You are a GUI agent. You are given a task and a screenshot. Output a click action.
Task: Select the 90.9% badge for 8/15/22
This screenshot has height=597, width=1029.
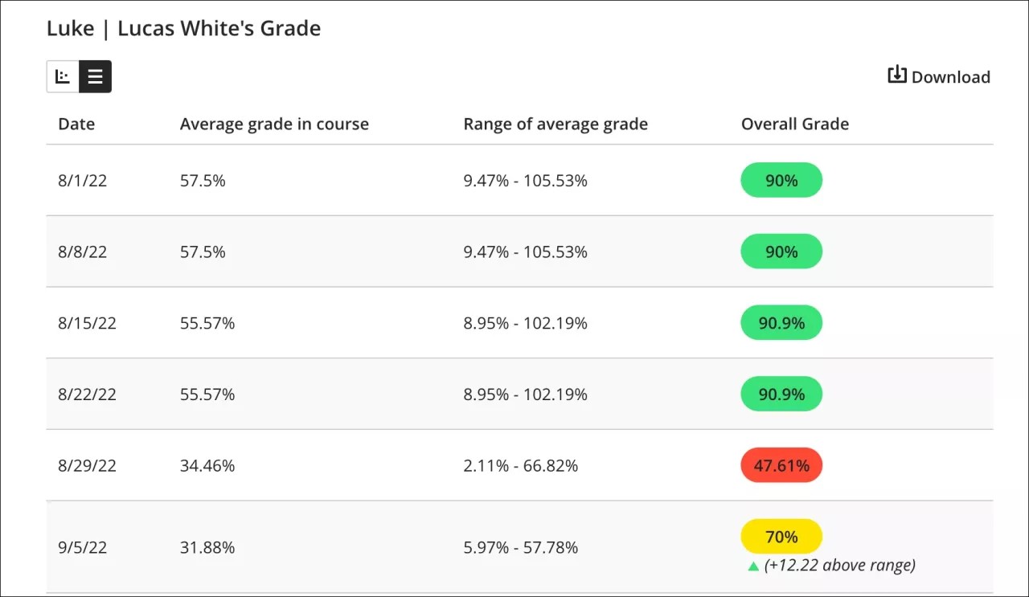(x=781, y=323)
